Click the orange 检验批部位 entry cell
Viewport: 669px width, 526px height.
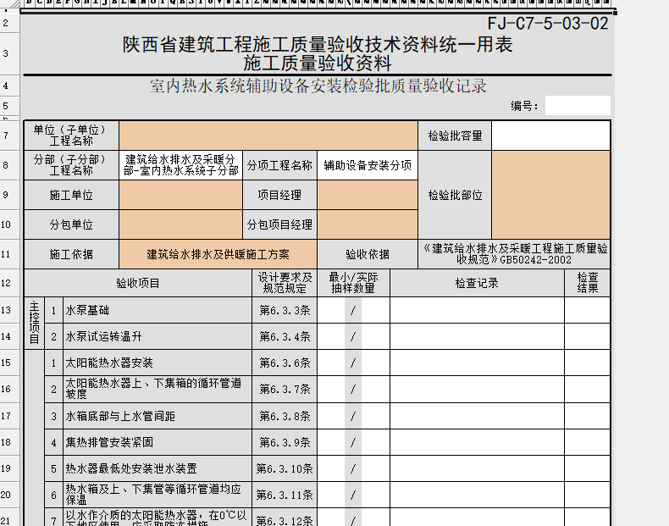pos(550,195)
